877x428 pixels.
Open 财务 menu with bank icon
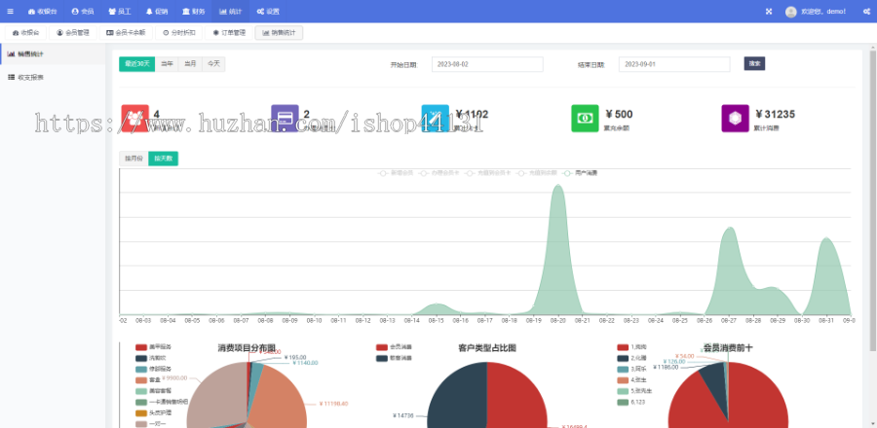194,11
